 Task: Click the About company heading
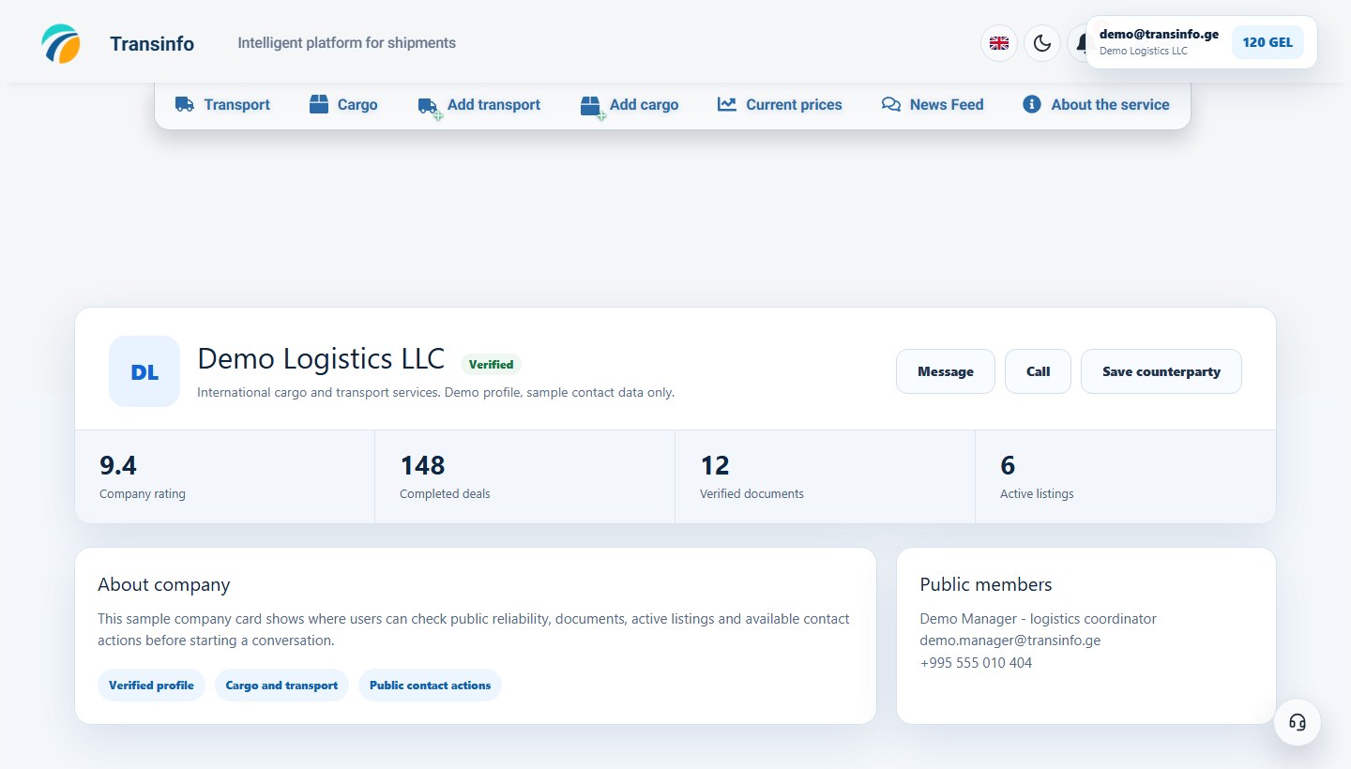(x=164, y=584)
